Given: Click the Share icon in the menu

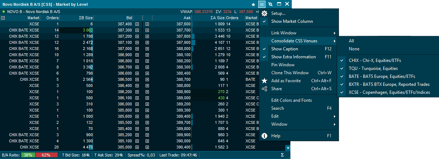Looking at the screenshot, I should coord(264,89).
